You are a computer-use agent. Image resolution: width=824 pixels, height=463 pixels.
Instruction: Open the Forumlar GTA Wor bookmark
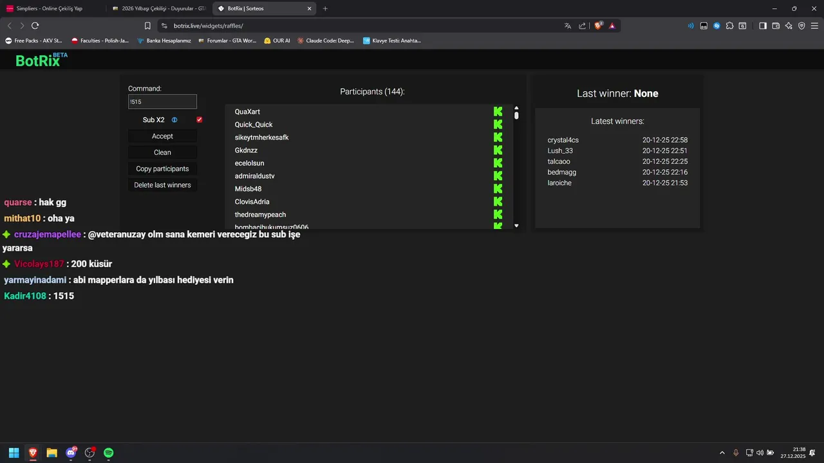pyautogui.click(x=227, y=41)
